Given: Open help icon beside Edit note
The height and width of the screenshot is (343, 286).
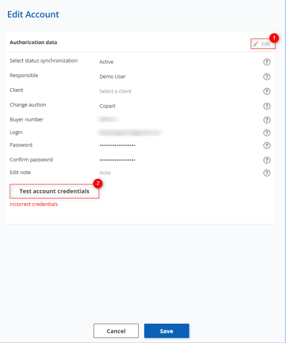Looking at the screenshot, I should pyautogui.click(x=267, y=173).
